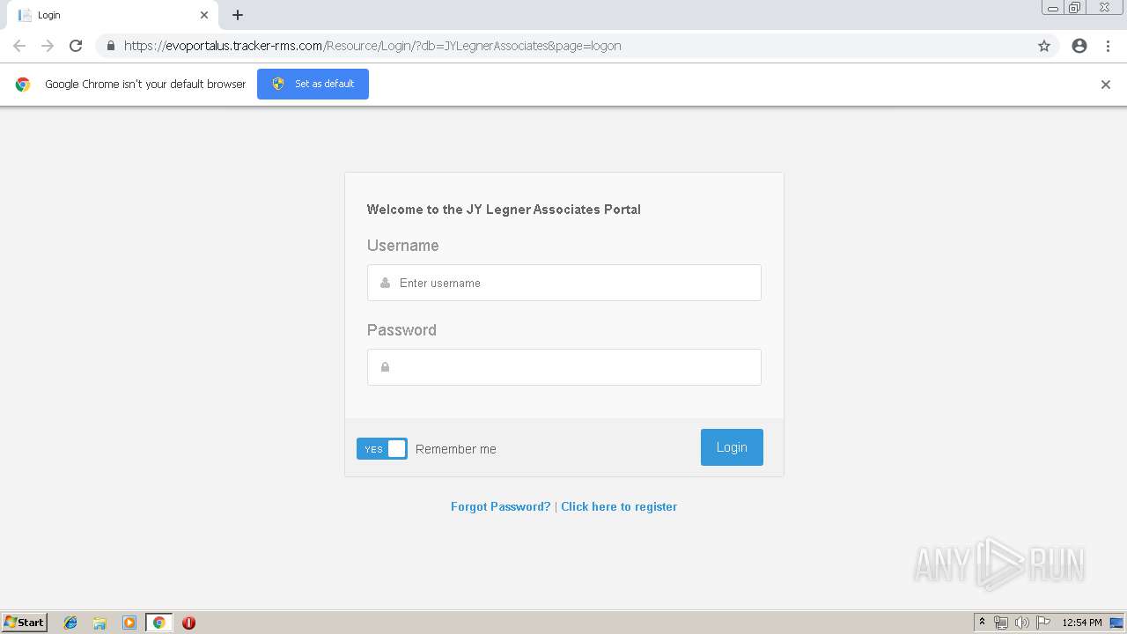Open the Action Center flag icon
The width and height of the screenshot is (1127, 634).
(x=1043, y=623)
